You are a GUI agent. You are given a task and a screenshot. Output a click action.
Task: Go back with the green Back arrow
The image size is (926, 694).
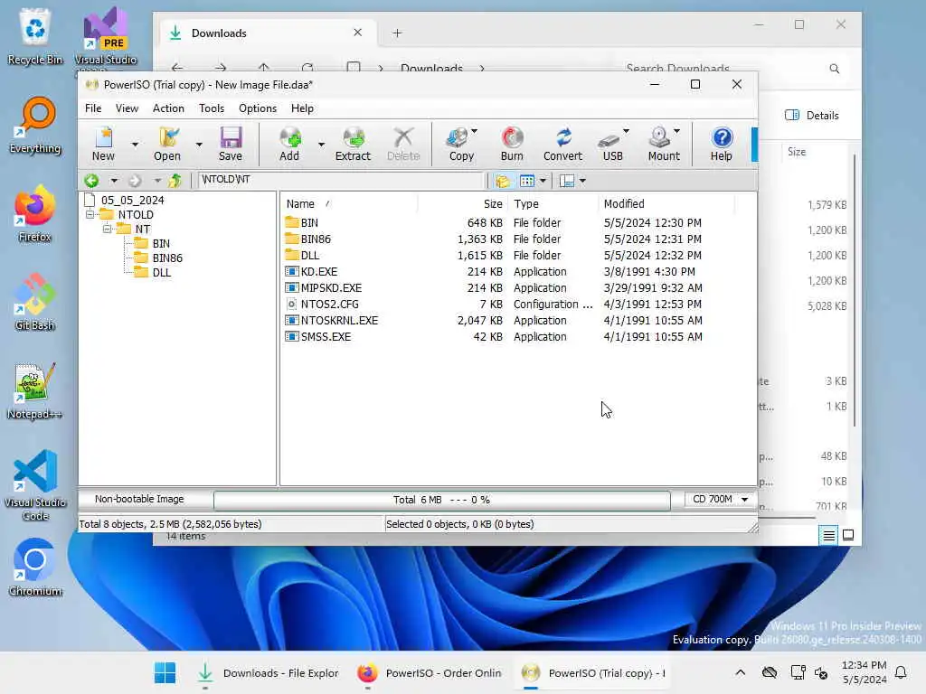tap(91, 181)
